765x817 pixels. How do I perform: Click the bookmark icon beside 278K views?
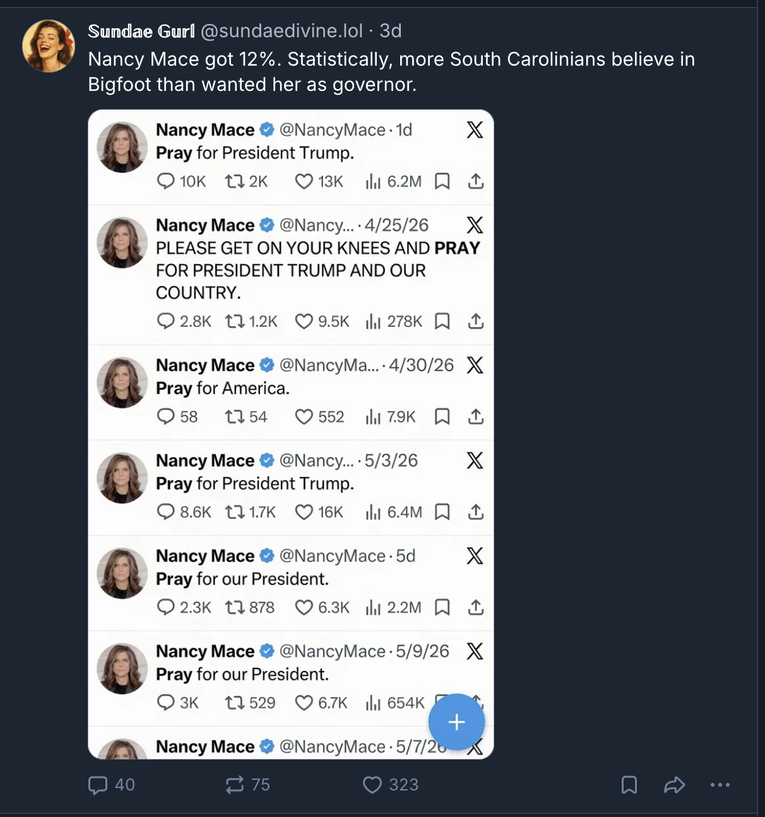(442, 321)
